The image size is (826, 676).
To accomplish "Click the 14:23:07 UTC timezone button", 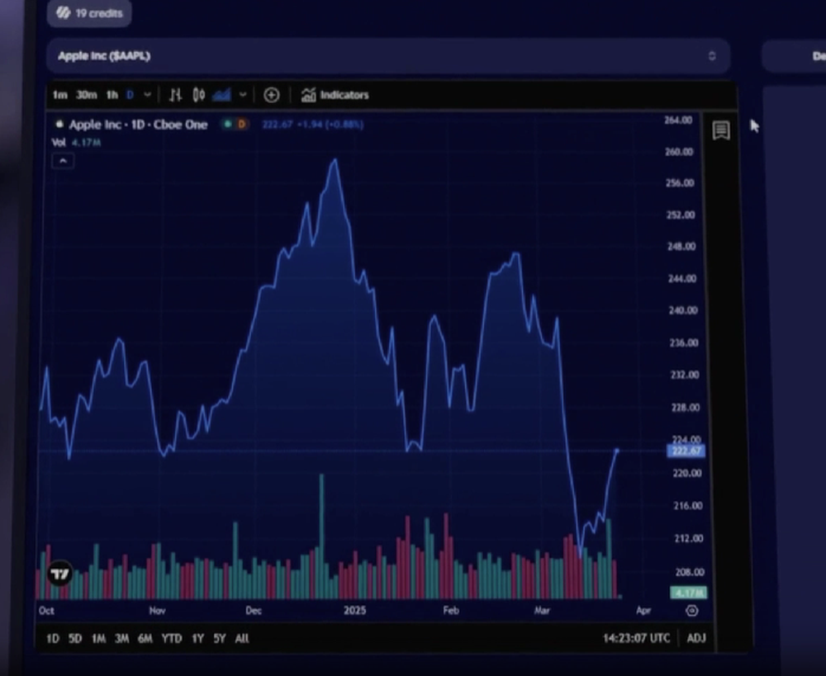I will (637, 638).
